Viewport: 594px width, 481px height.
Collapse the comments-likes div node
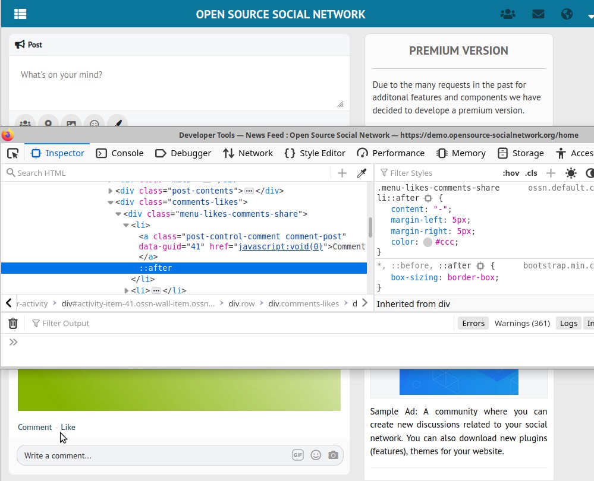point(111,202)
